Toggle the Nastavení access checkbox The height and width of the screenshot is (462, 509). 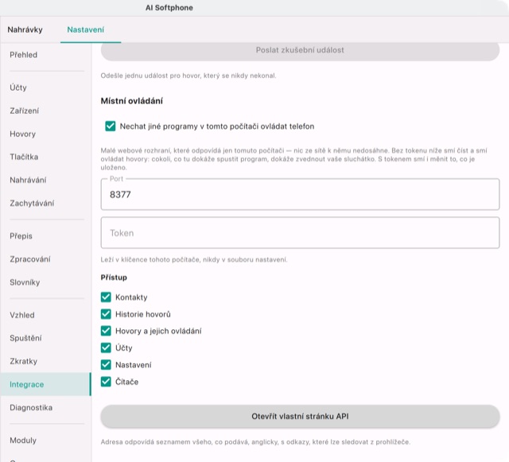click(x=106, y=365)
